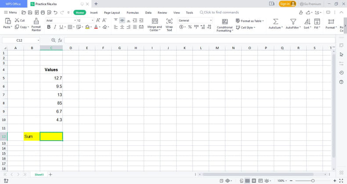Screen dimensions: 347x184
Task: Toggle eye protection mode in status bar
Action: (x=267, y=180)
